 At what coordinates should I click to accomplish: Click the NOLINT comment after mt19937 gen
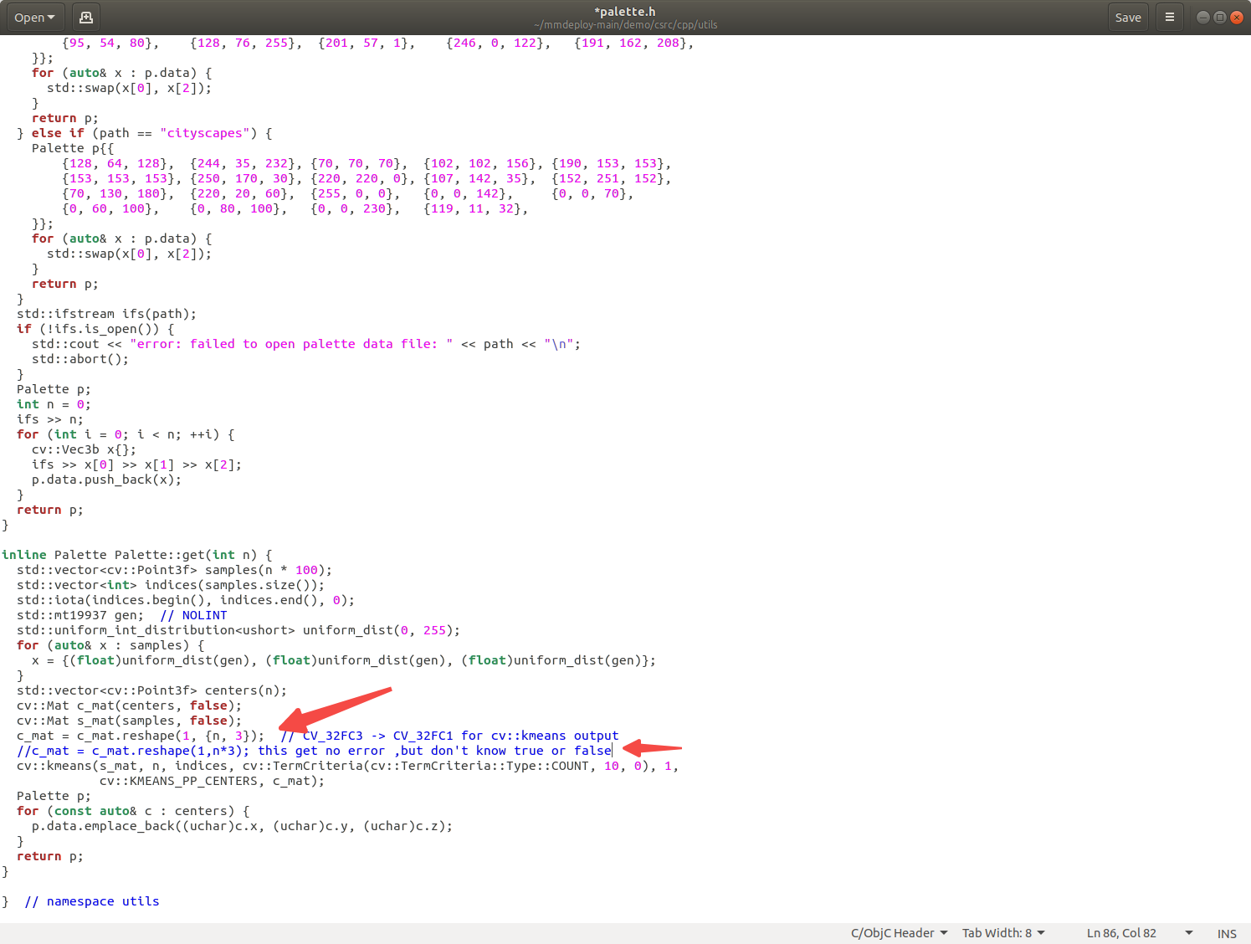(x=193, y=615)
